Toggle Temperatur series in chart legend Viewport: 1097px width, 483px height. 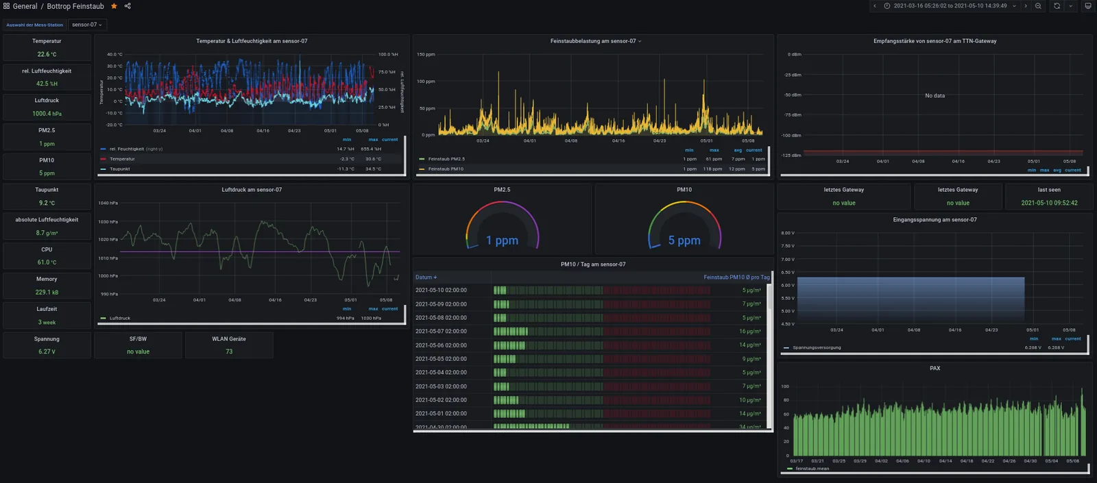tap(122, 159)
